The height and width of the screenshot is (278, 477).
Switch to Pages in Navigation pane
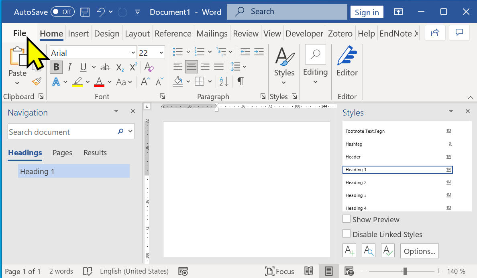[x=62, y=152]
